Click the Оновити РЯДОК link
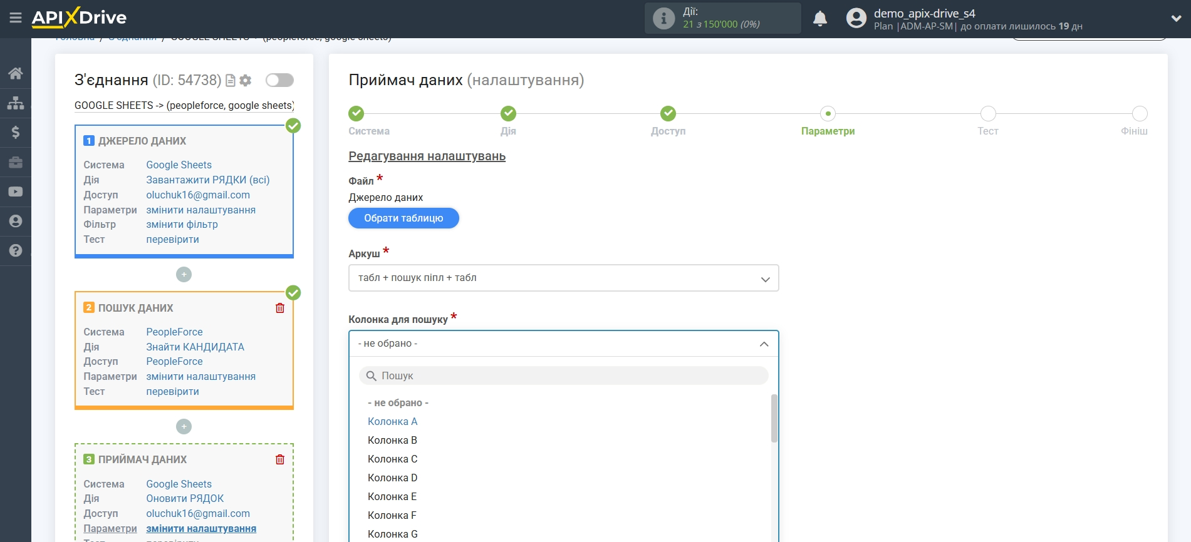The width and height of the screenshot is (1191, 542). coord(185,498)
